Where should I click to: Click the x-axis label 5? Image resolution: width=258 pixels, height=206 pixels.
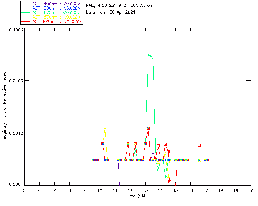click(x=24, y=190)
